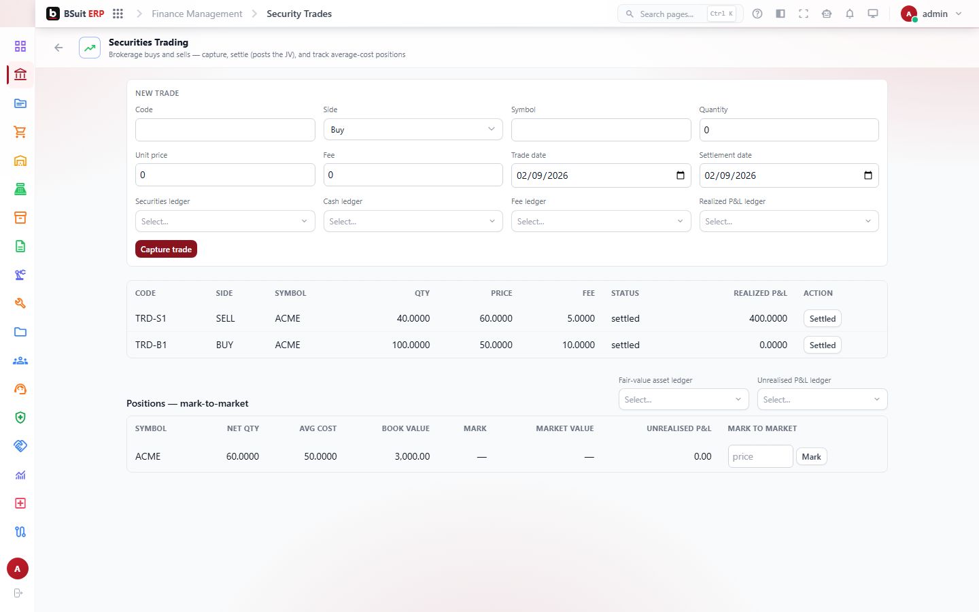Open the handshake sidebar icon
The image size is (979, 612).
coord(20,446)
